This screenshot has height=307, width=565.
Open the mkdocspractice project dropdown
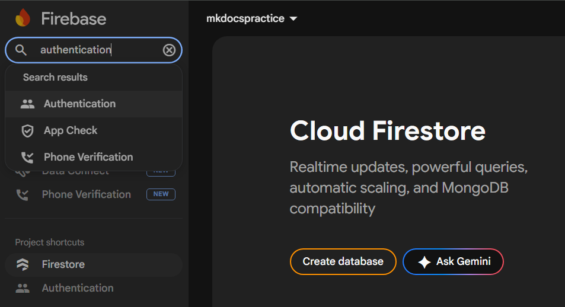coord(251,19)
